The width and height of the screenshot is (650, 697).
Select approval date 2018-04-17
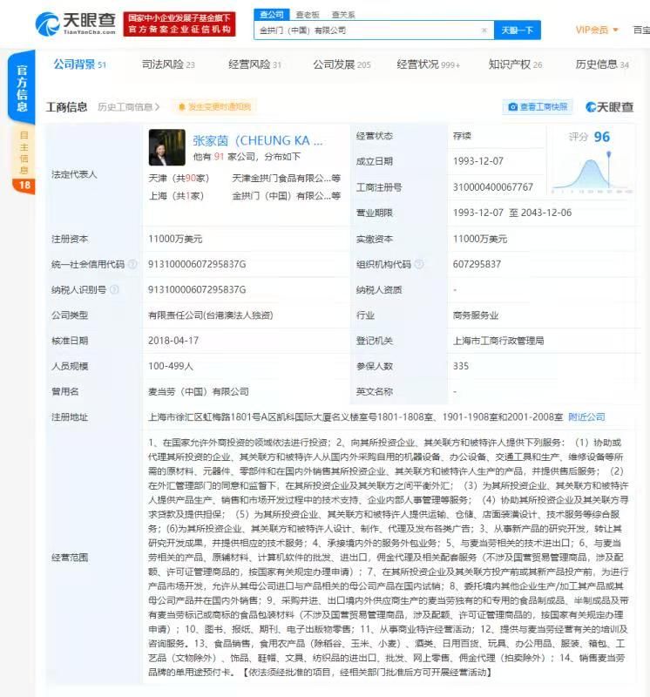click(173, 341)
